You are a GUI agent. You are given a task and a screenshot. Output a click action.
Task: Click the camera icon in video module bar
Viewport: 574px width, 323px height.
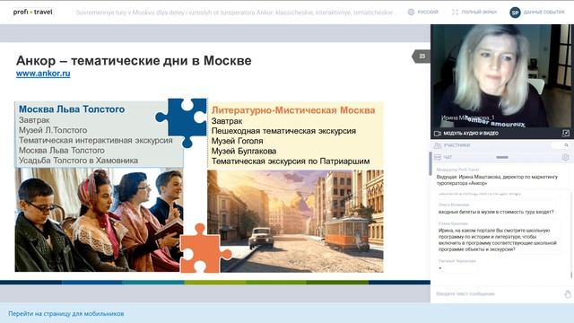click(438, 134)
